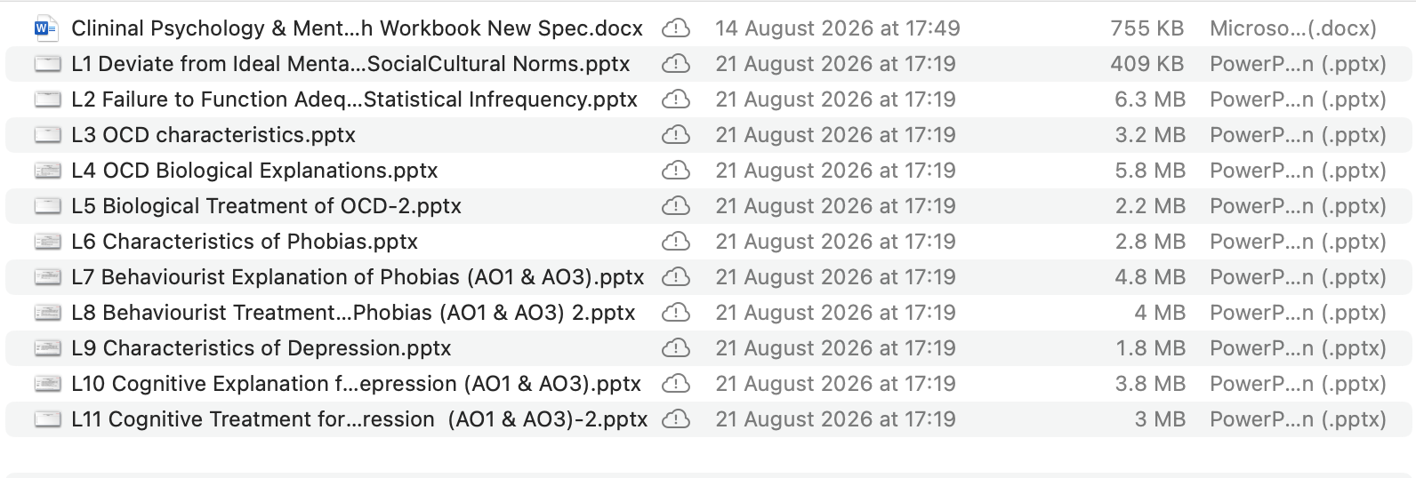Select L8 Behaviourist Treatment Phobias file name

[353, 313]
